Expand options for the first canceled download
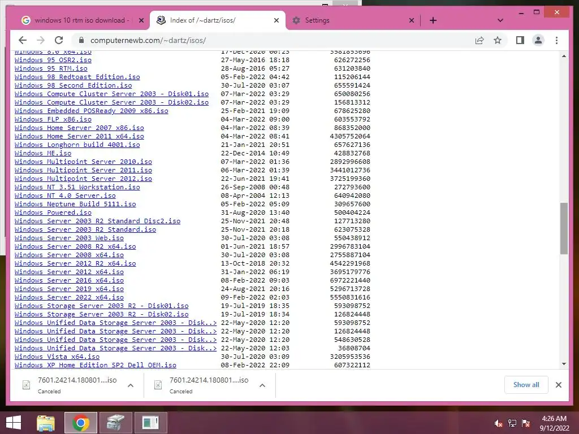This screenshot has width=579, height=434. [x=131, y=385]
